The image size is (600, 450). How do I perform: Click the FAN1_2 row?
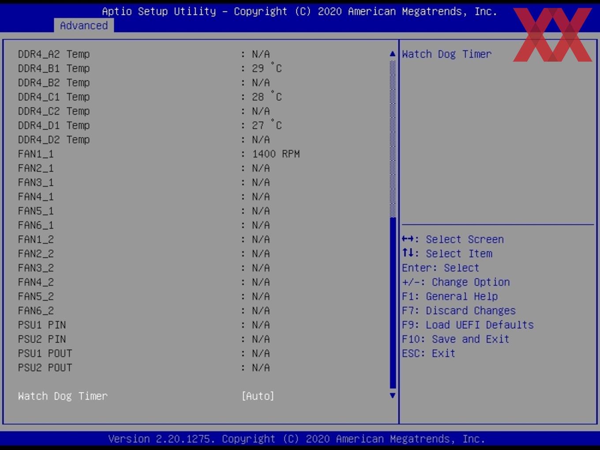point(144,240)
